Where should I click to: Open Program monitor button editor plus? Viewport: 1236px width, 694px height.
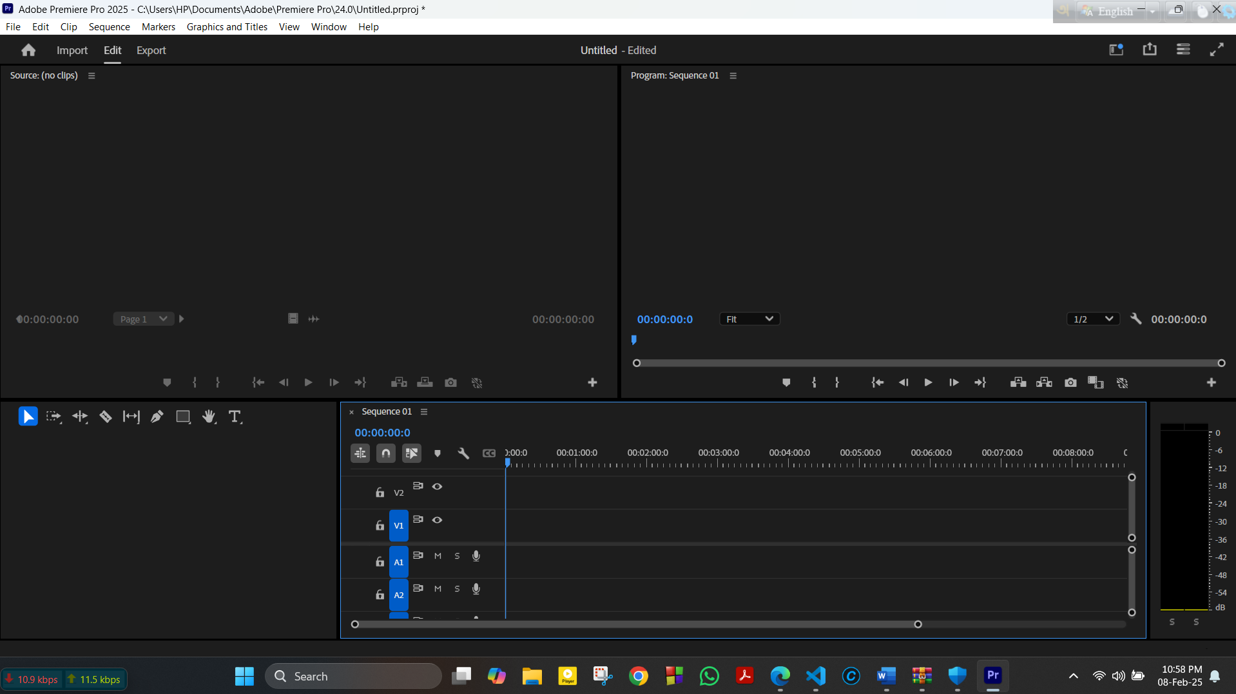tap(1212, 382)
